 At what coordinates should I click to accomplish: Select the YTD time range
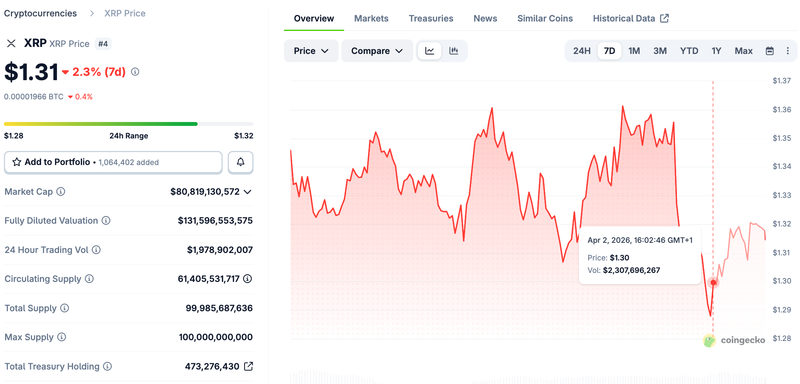(689, 51)
